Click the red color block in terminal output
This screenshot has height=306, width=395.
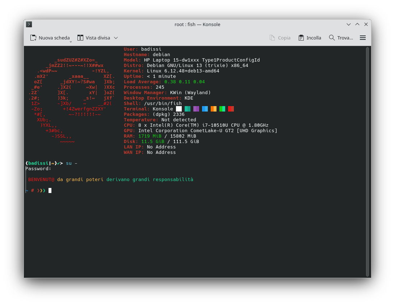tap(231, 109)
